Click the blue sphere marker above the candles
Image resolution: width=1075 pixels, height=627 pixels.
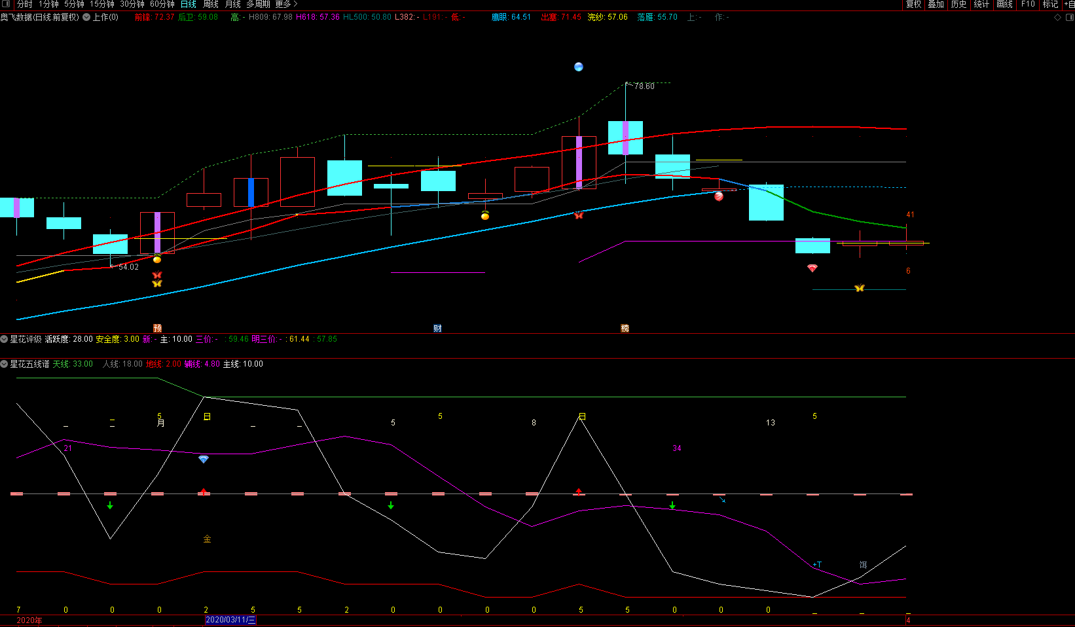pos(579,67)
